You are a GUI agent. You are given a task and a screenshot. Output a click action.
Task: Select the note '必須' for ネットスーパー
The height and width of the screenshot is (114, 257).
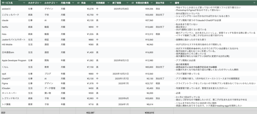[215, 93]
